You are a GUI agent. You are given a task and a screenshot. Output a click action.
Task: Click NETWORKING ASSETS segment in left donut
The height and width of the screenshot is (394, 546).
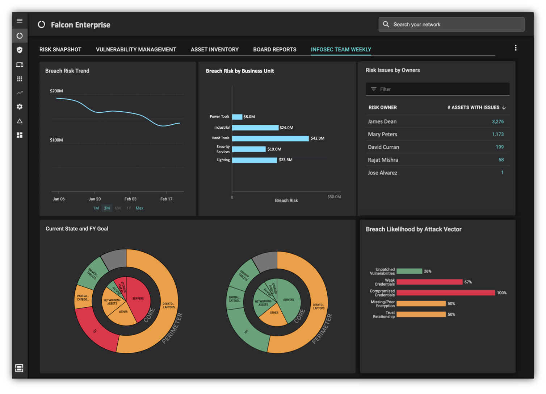(x=112, y=302)
